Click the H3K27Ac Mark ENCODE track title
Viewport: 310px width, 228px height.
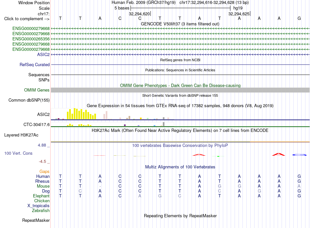pos(180,131)
